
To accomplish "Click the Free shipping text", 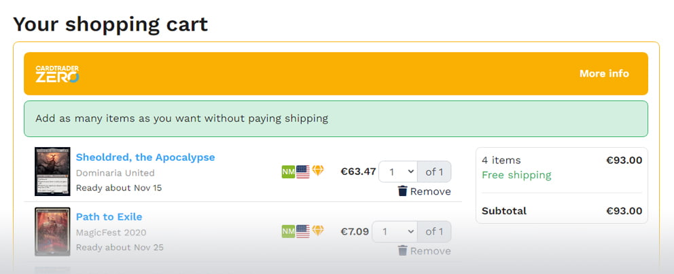I will (x=516, y=175).
